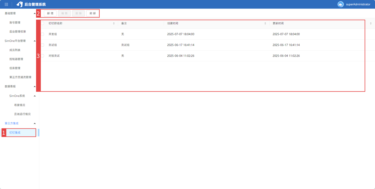Click the 后台管理系统 logo icon
Viewport: 375px width, 189px height.
click(x=20, y=4)
